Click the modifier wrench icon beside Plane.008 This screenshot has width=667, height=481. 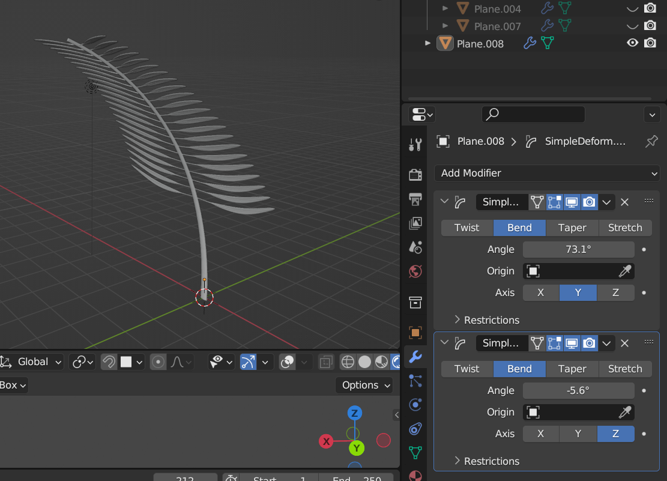point(530,43)
